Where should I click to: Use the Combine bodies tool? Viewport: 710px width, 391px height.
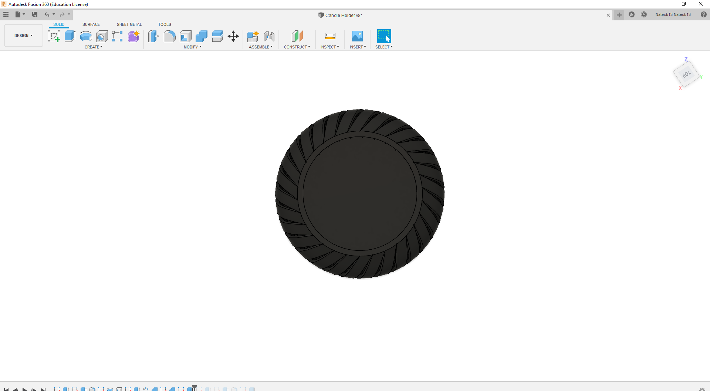coord(201,36)
